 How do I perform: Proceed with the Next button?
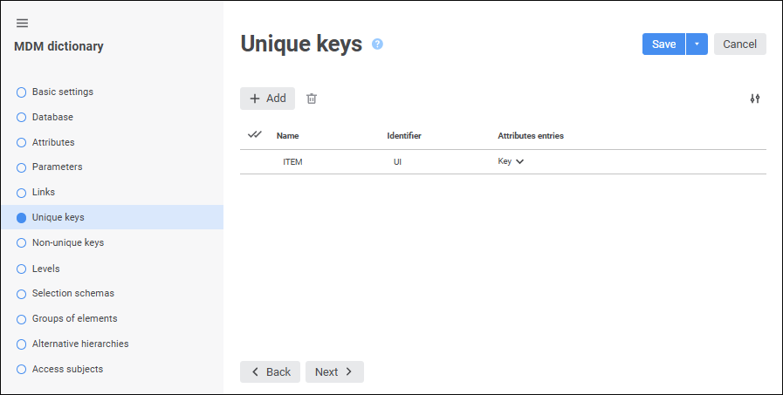click(x=334, y=371)
